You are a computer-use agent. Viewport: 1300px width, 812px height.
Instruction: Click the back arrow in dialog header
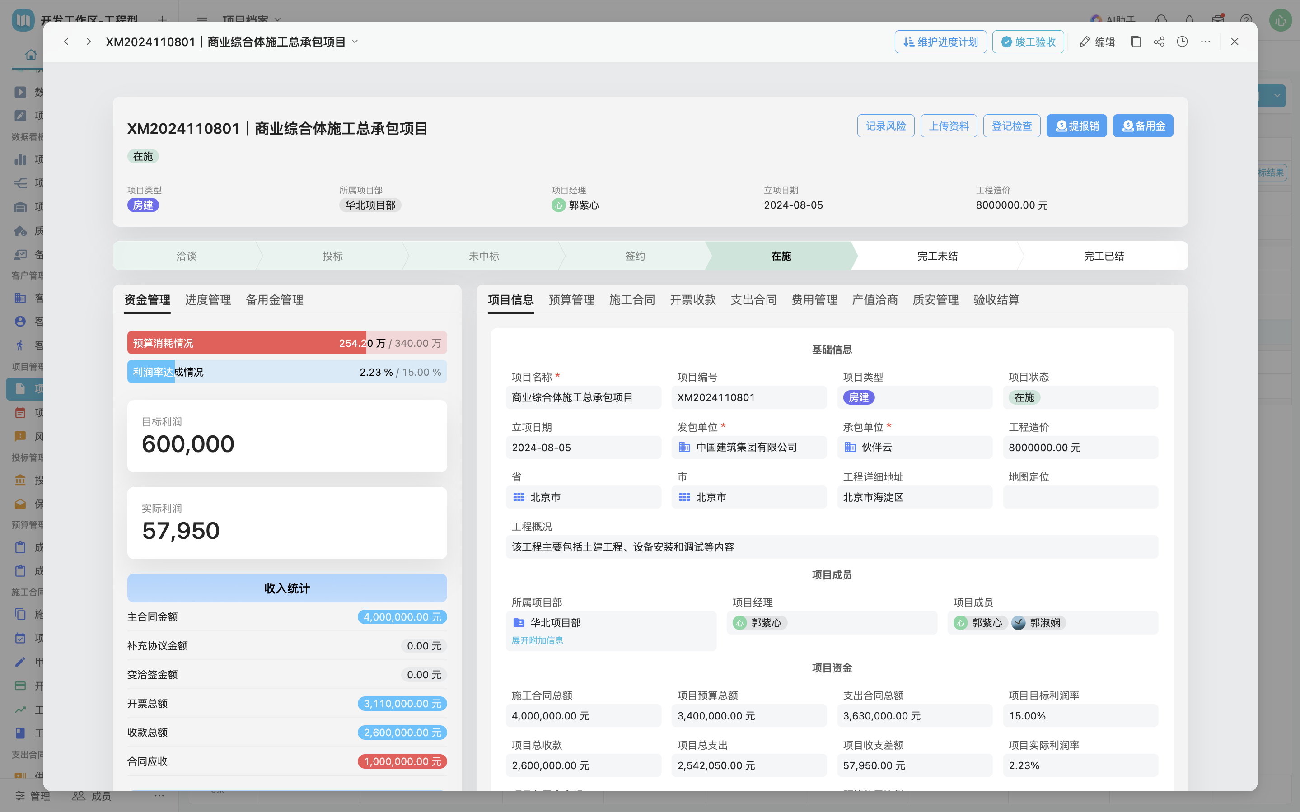coord(66,42)
